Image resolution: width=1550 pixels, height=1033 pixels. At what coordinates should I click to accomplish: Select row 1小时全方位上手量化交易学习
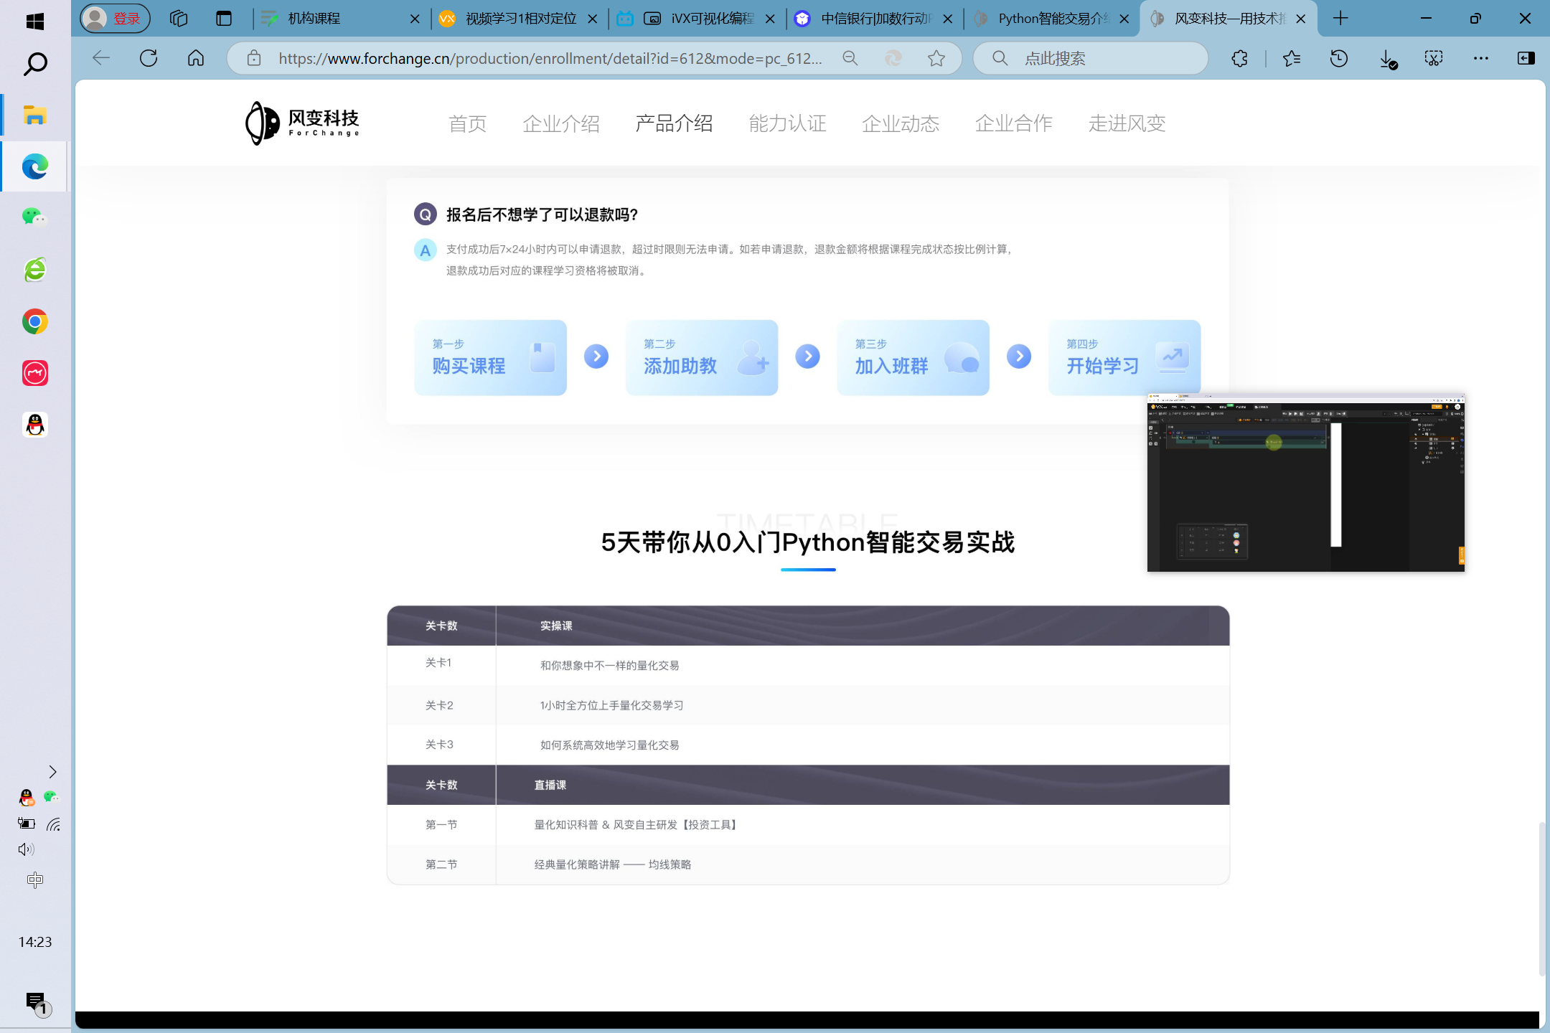pyautogui.click(x=808, y=705)
